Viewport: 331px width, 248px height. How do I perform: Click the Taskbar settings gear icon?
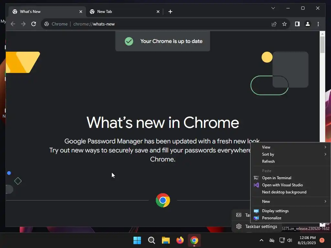coord(239,226)
